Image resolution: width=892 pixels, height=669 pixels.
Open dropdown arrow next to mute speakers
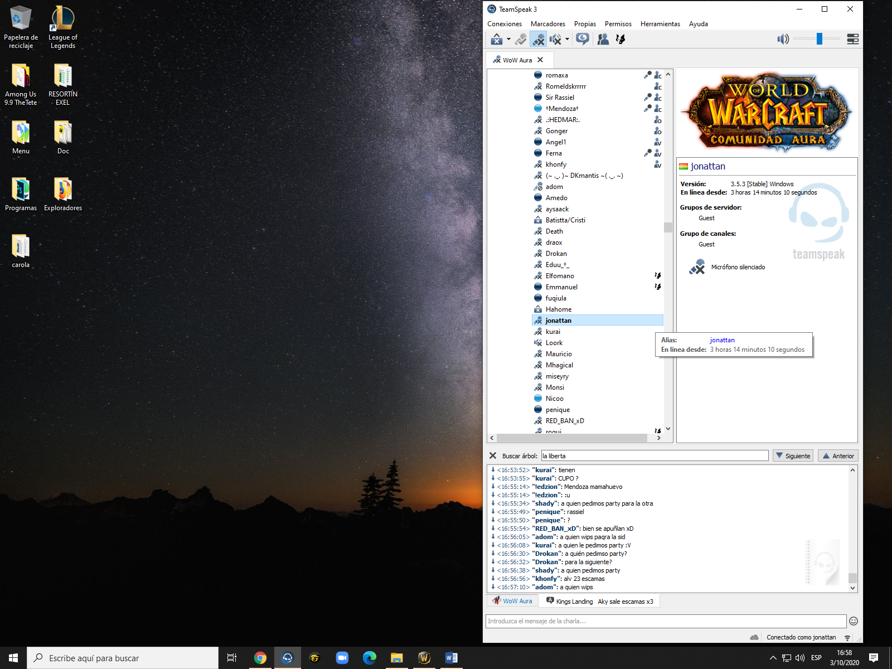click(x=567, y=39)
